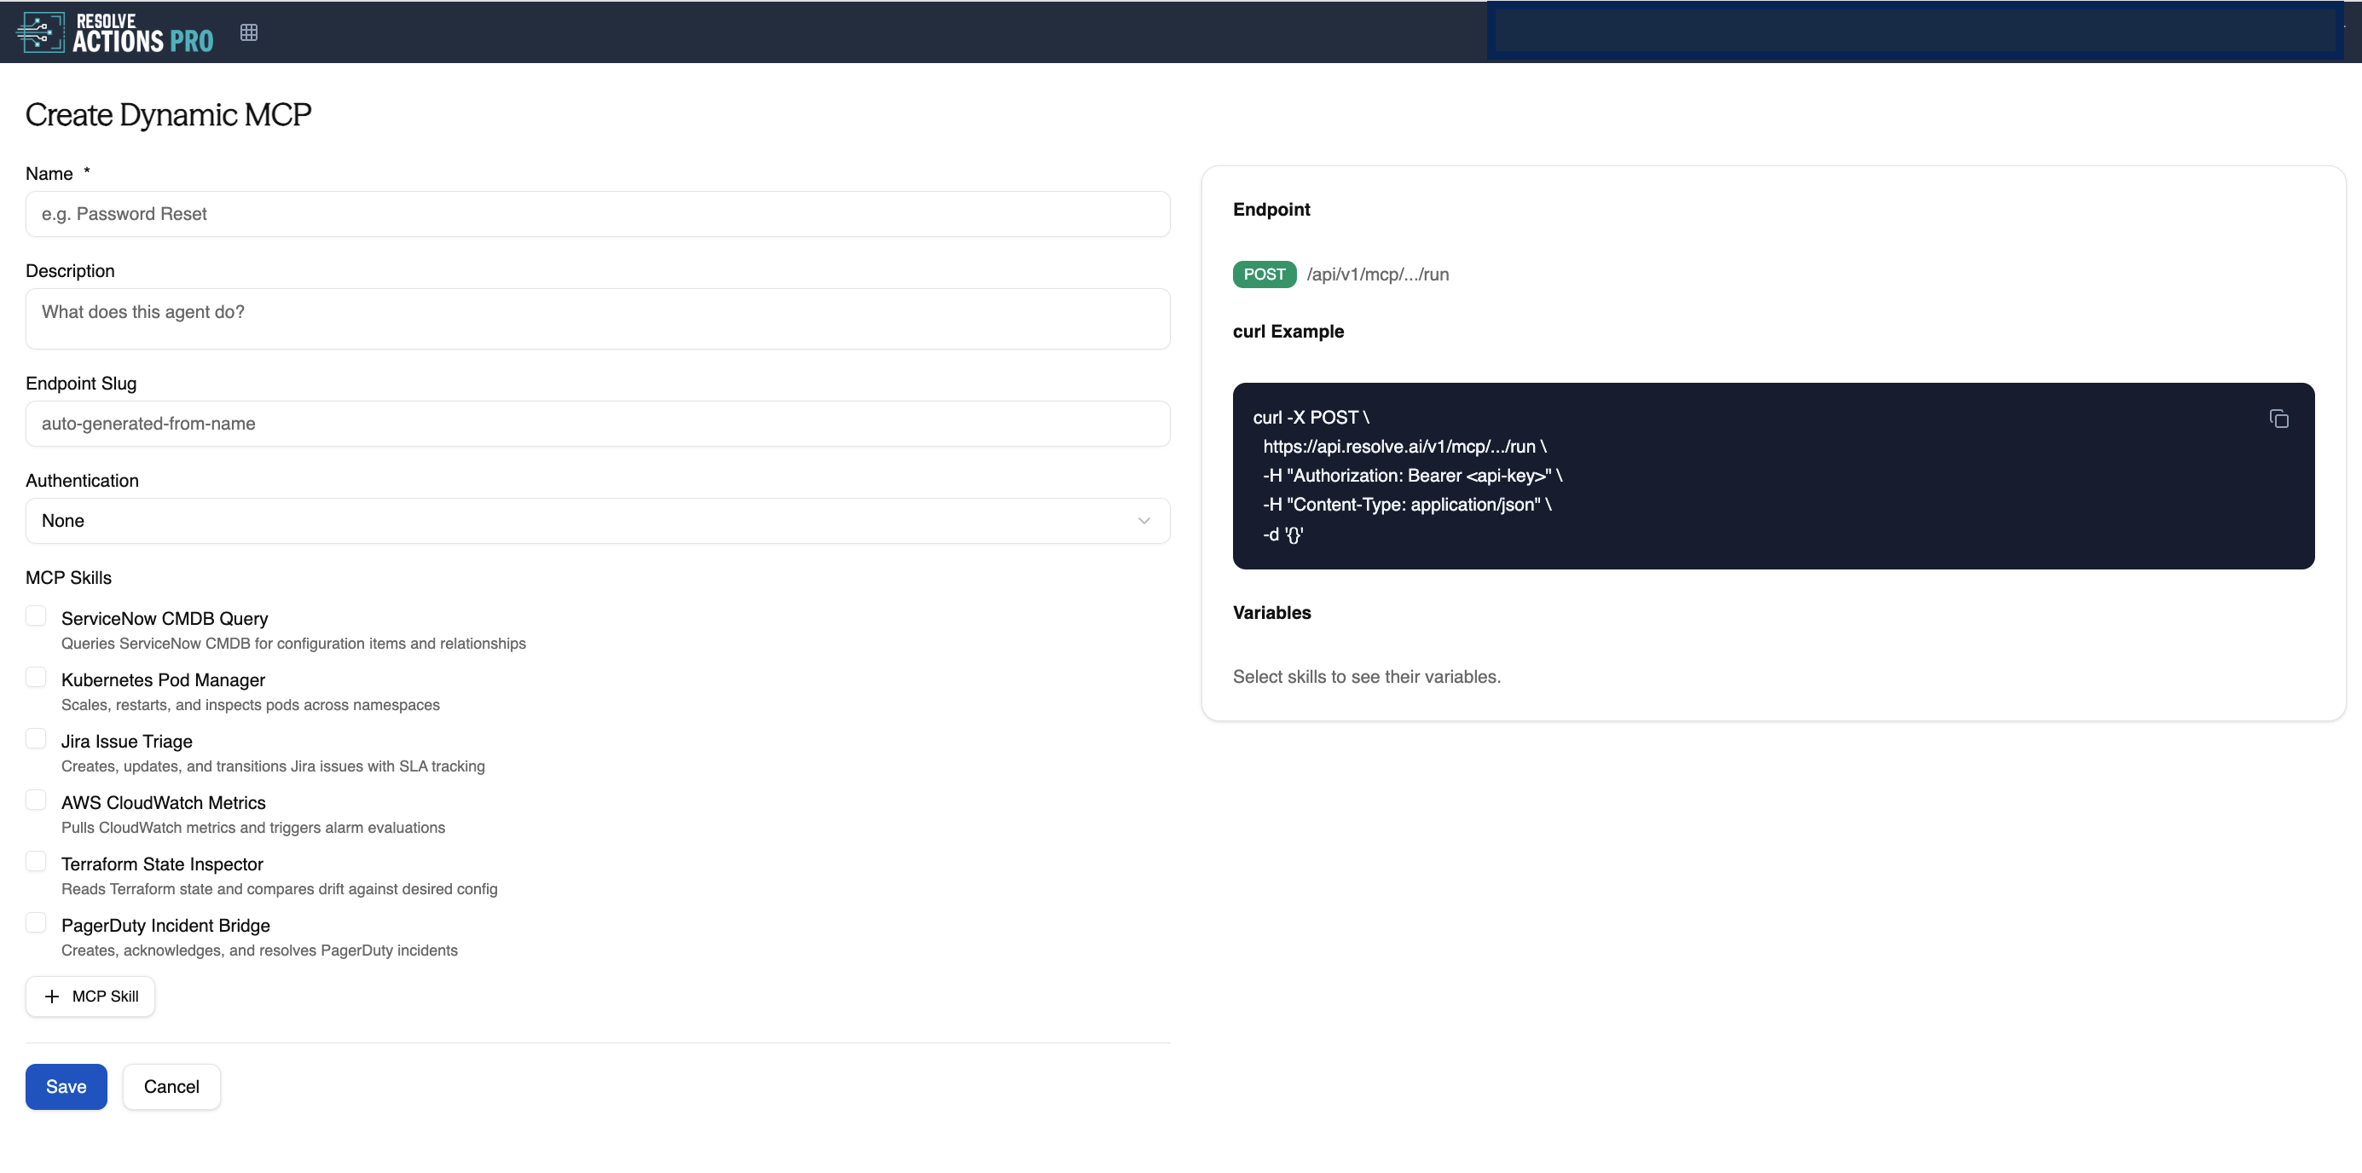Add a new MCP Skill
Screen dimensions: 2362x1173
(90, 997)
